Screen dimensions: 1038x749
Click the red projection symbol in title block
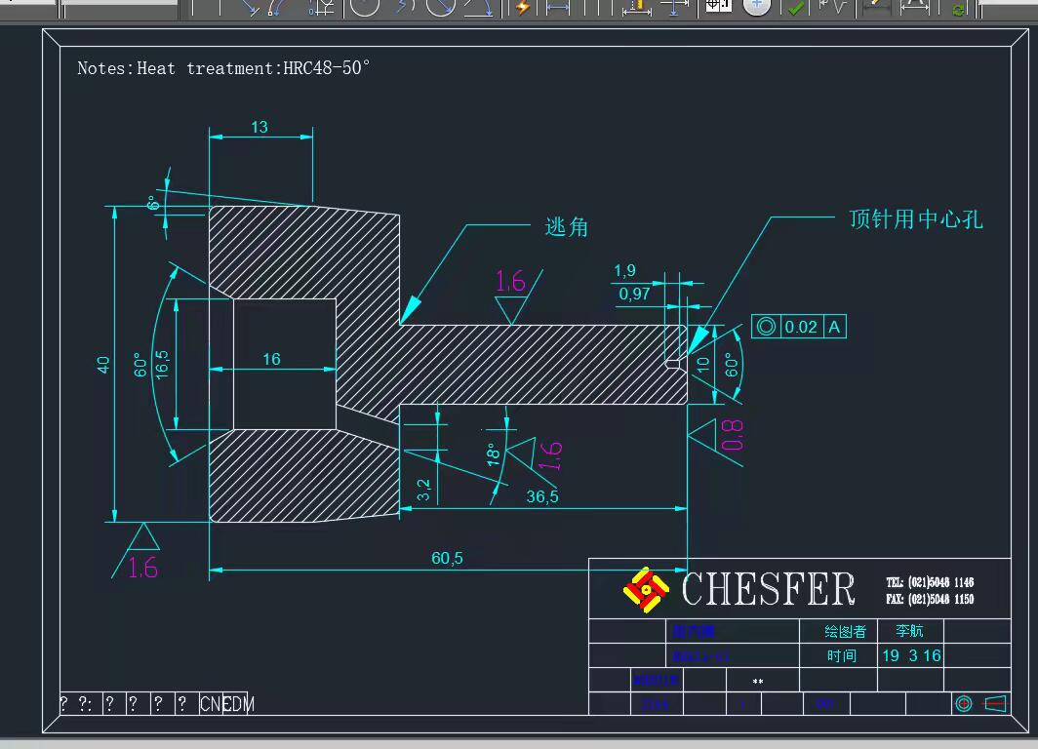point(964,703)
